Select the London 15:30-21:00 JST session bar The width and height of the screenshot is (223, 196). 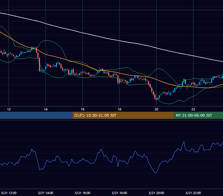coord(123,115)
